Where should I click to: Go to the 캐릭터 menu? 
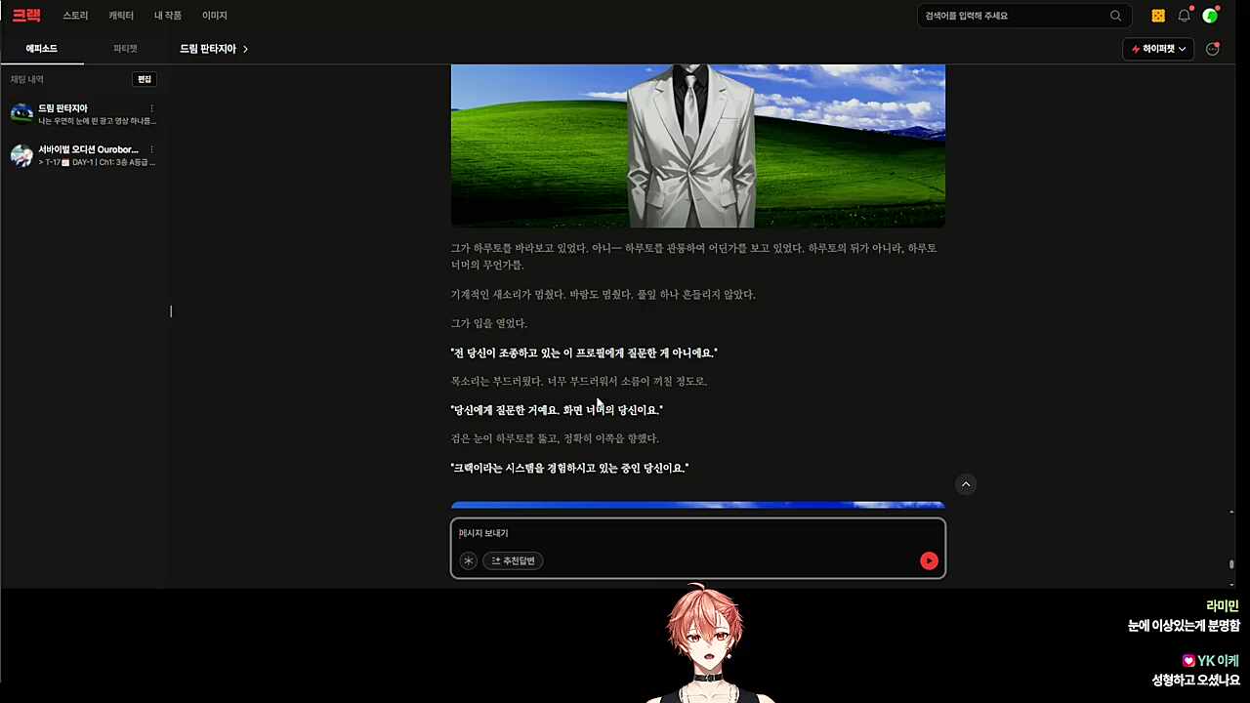point(121,16)
